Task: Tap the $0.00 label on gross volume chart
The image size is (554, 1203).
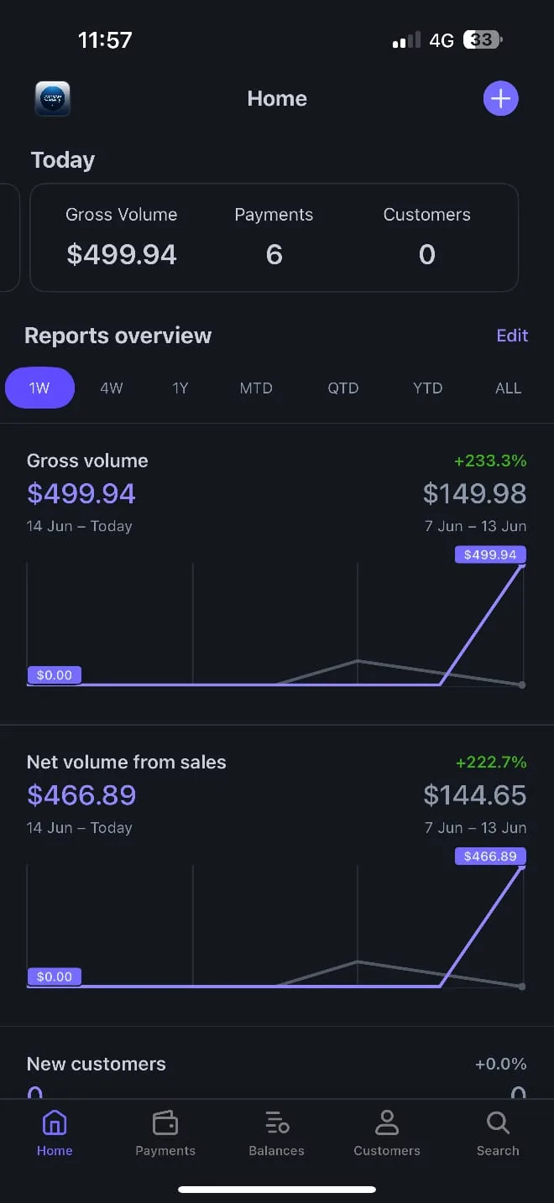Action: (x=55, y=675)
